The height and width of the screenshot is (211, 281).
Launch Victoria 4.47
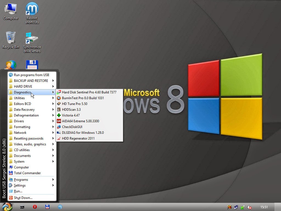(x=89, y=115)
